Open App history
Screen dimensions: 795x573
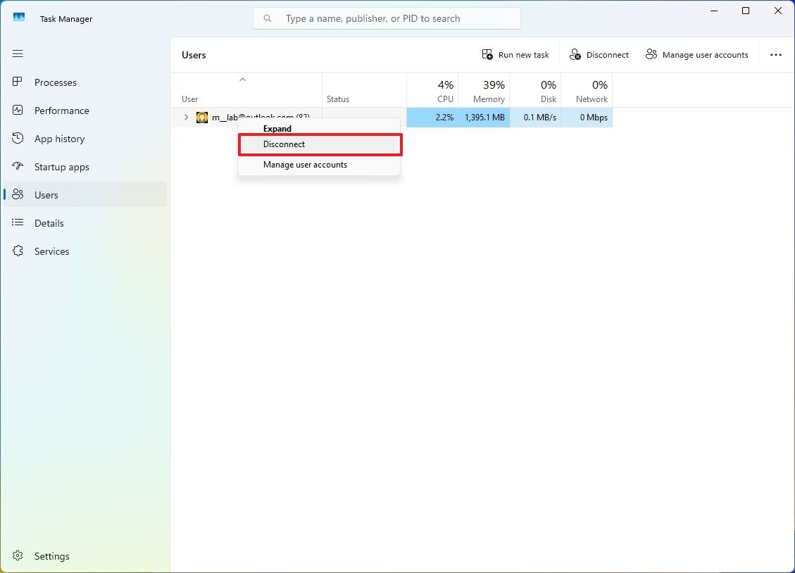tap(59, 139)
